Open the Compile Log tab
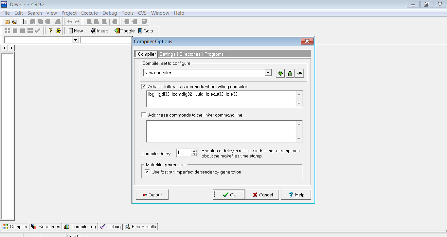Screen dimensions: 447x237 80,227
